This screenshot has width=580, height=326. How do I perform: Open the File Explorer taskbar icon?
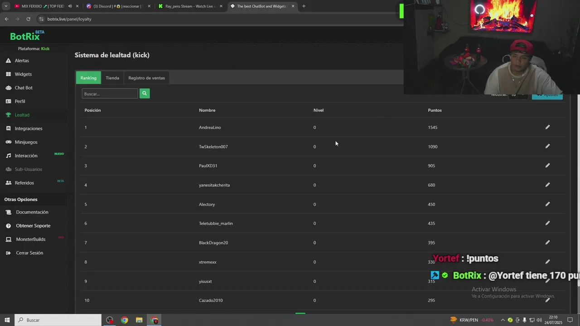[x=139, y=320]
